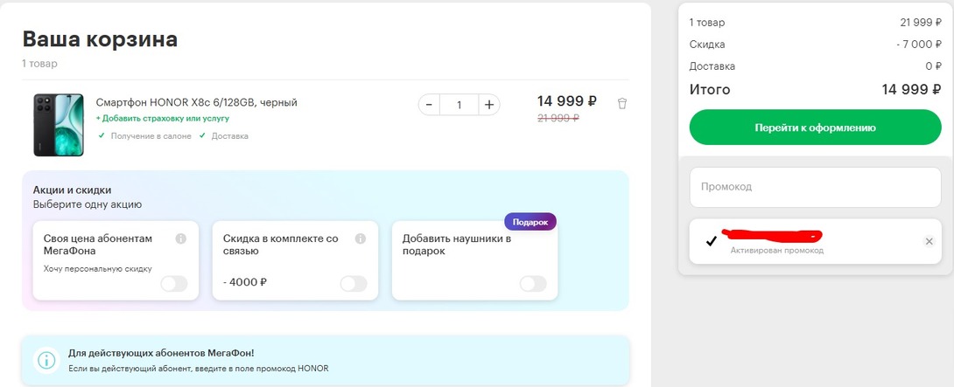Turn on the "Скидка в комплекте со связью" toggle
The image size is (954, 387).
[x=353, y=283]
